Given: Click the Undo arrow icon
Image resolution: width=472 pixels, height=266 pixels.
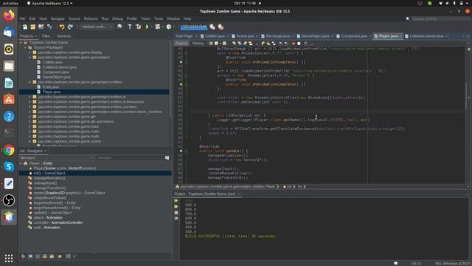Looking at the screenshot, I should coord(62,27).
